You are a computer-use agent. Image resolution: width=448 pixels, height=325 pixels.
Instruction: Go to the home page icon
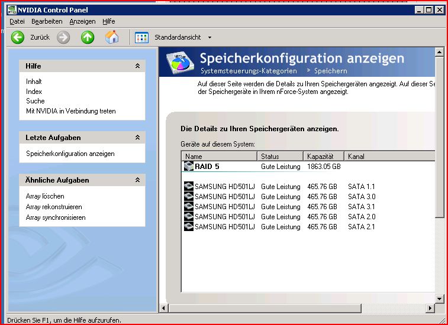(x=112, y=37)
